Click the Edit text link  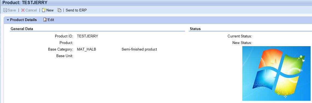click(x=51, y=20)
